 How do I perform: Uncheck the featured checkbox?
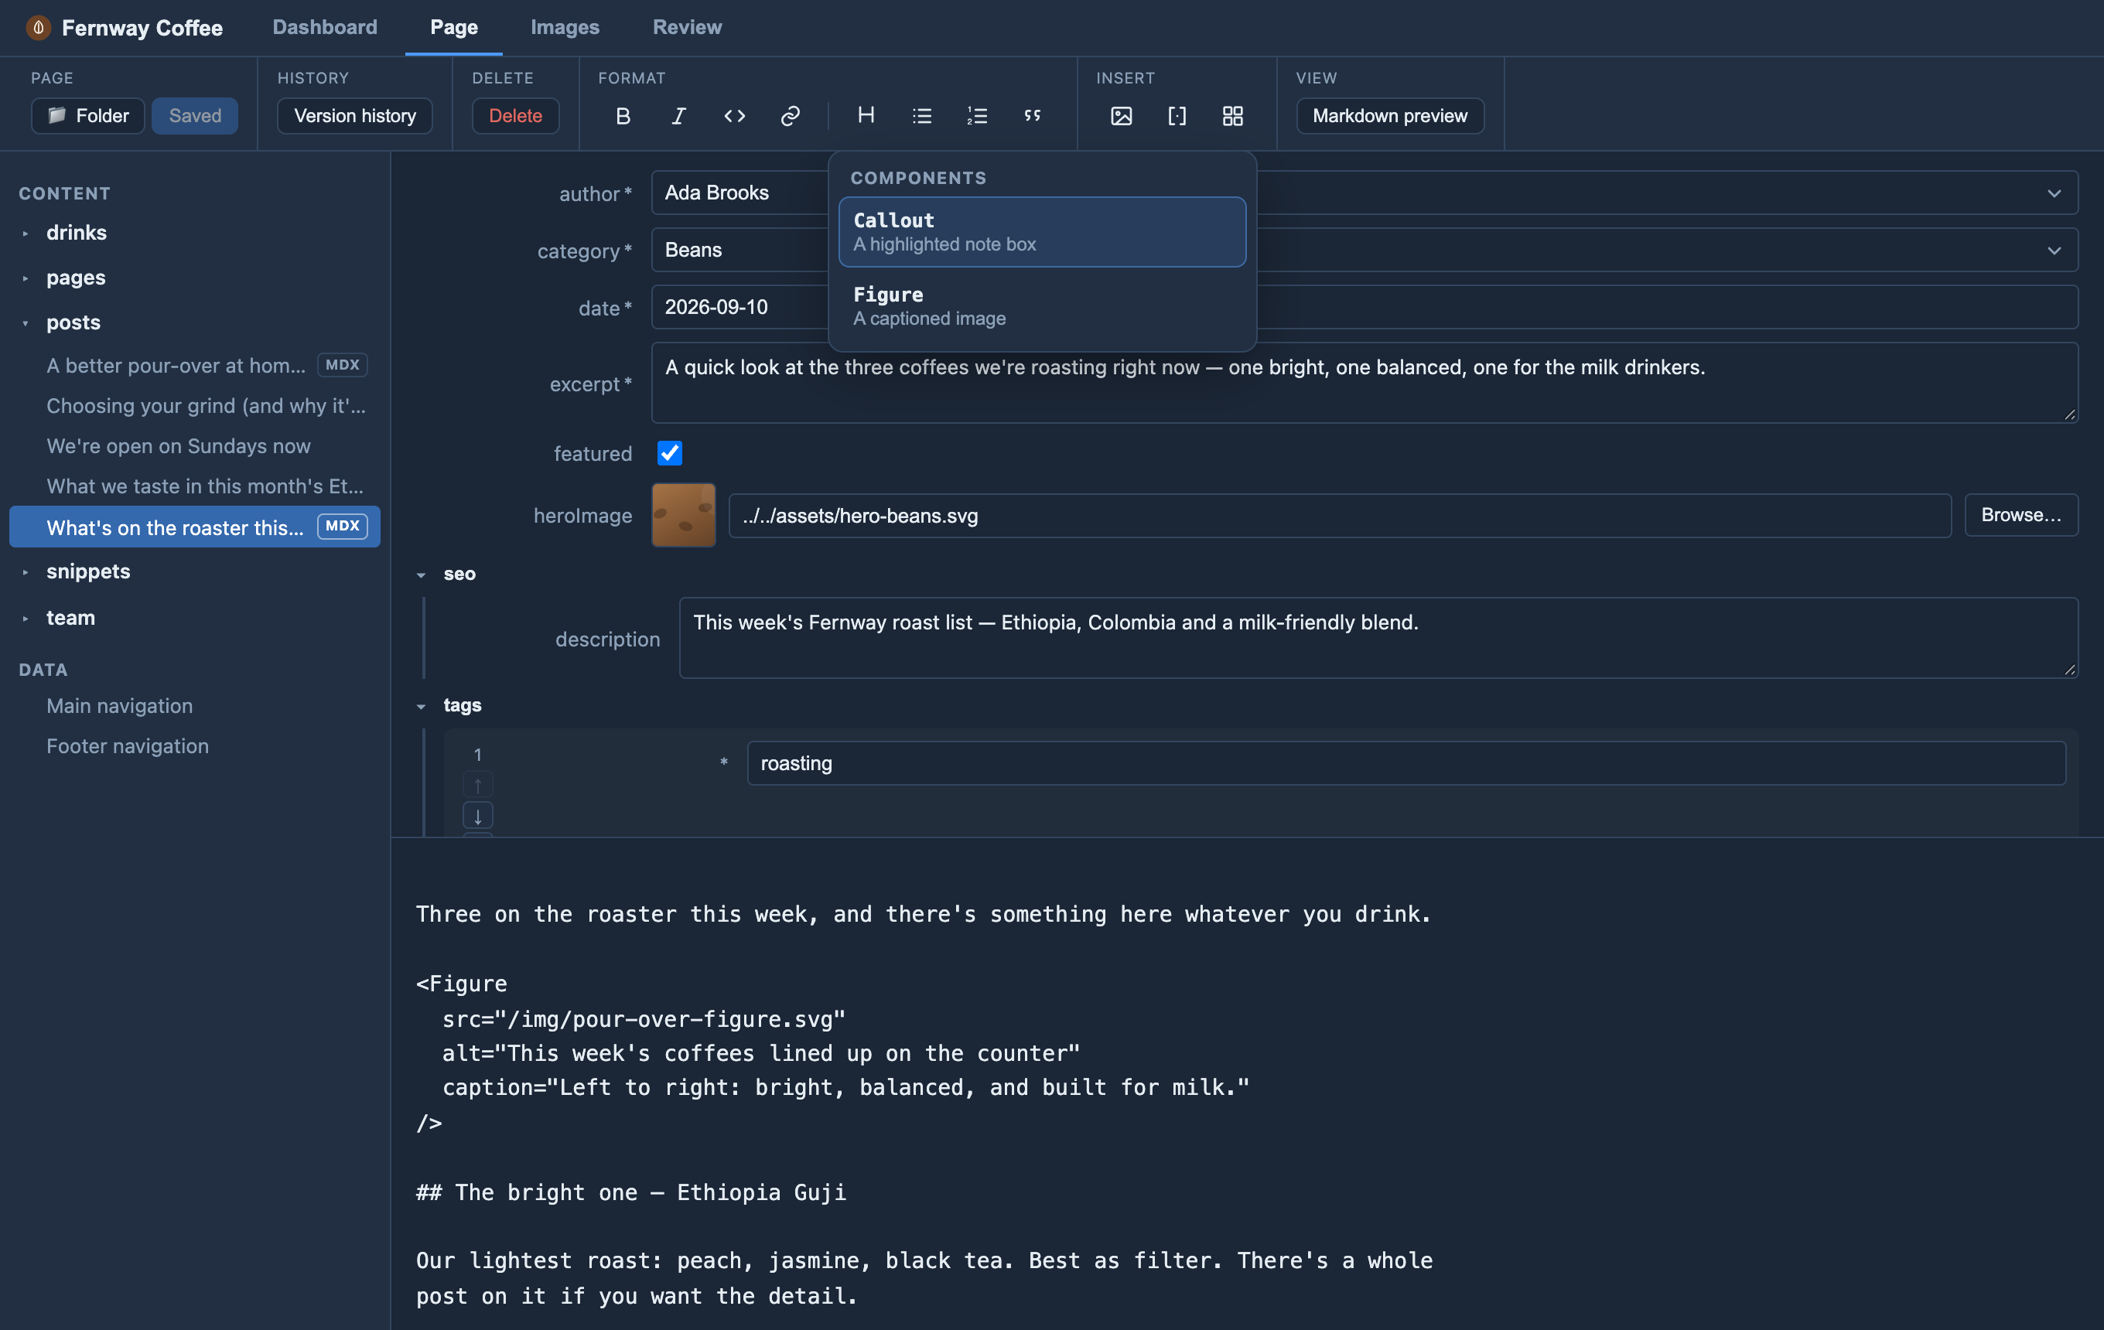pyautogui.click(x=670, y=452)
